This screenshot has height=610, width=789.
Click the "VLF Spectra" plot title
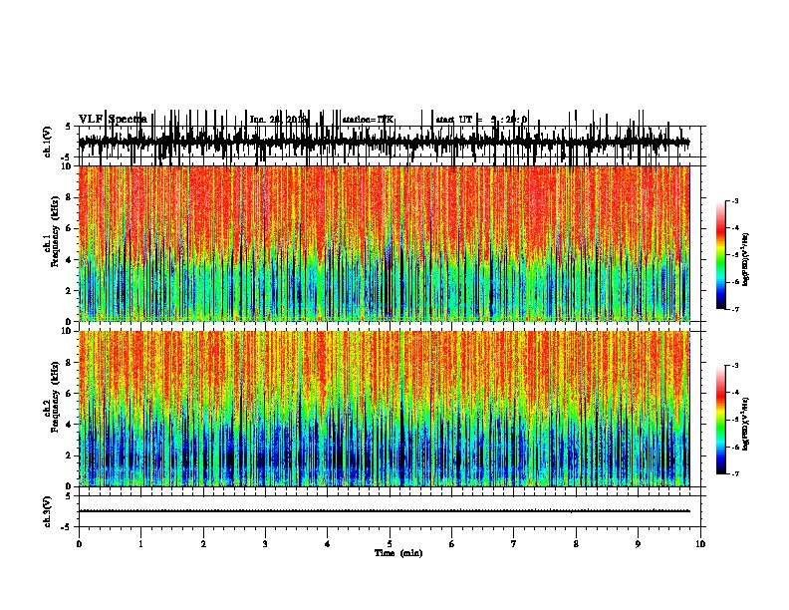point(113,119)
